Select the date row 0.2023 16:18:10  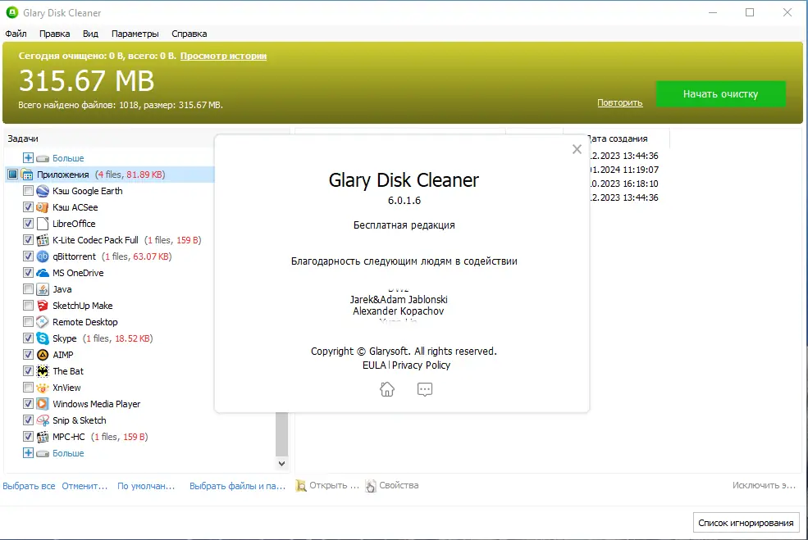tap(624, 184)
